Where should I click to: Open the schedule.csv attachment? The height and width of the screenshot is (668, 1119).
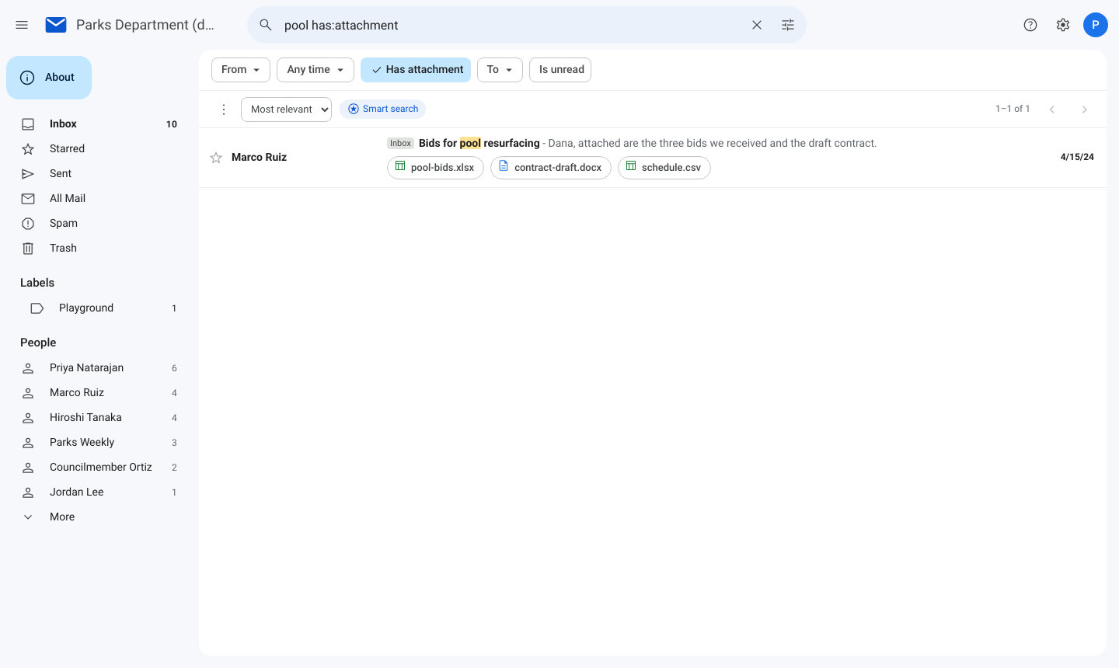(x=664, y=168)
